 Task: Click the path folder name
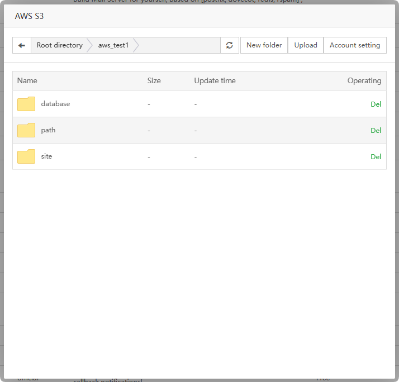[48, 130]
